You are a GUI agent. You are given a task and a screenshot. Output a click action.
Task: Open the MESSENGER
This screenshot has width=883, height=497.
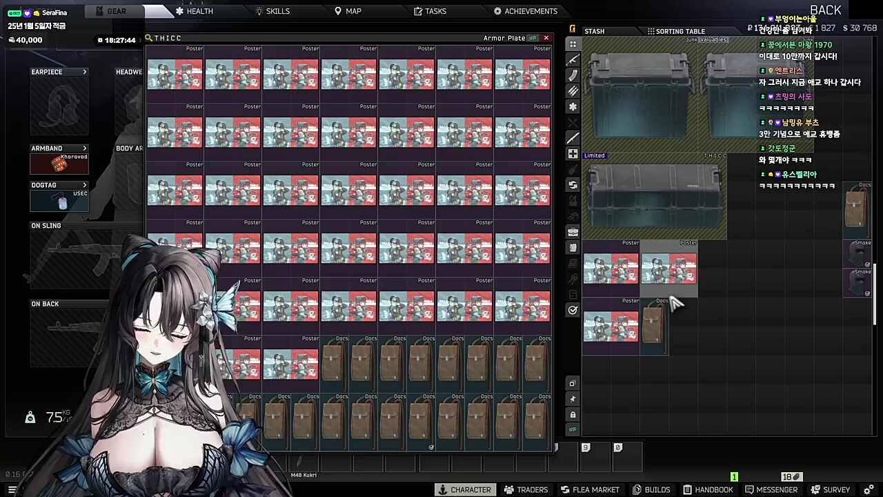tap(771, 490)
